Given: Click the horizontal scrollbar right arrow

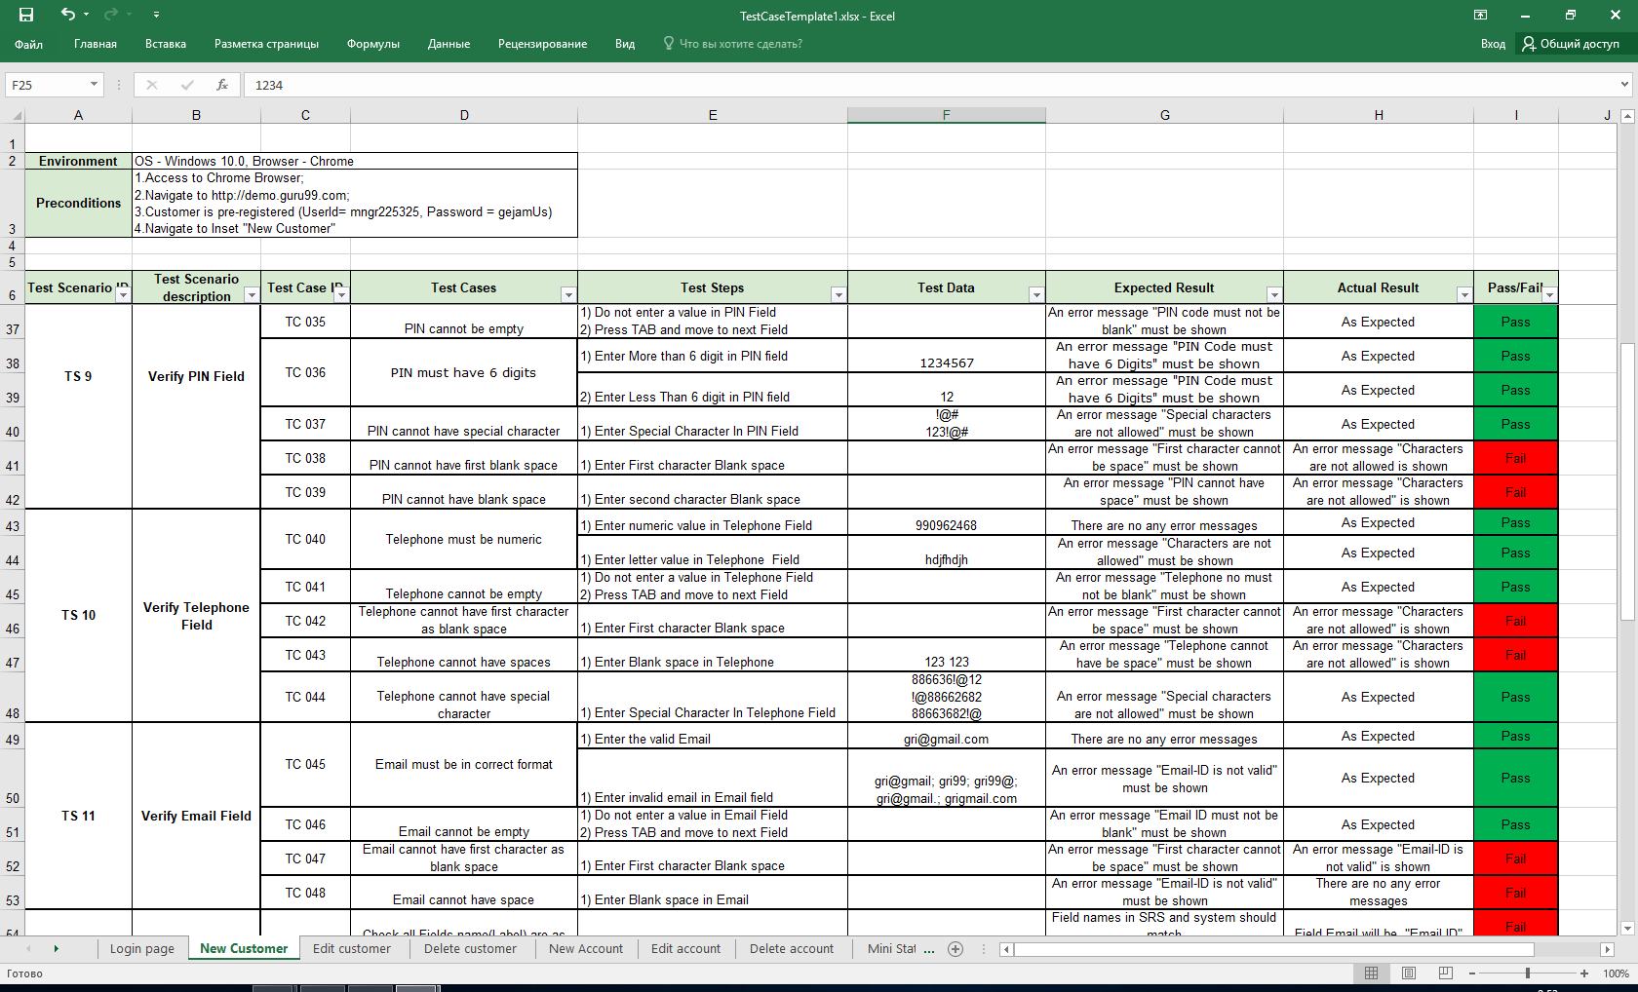Looking at the screenshot, I should (1607, 948).
